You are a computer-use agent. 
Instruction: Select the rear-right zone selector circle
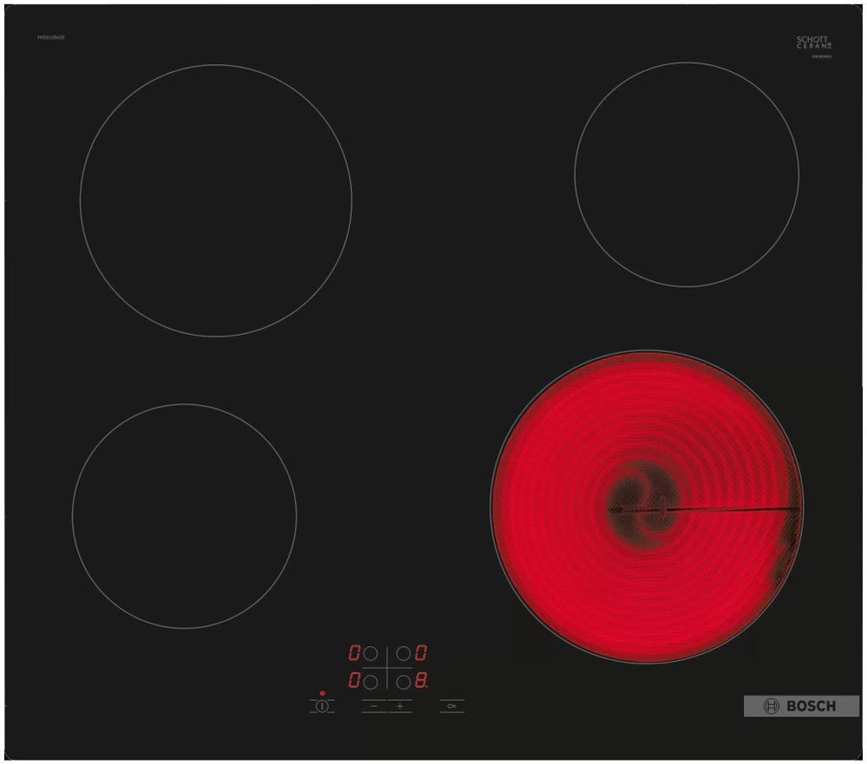[404, 653]
